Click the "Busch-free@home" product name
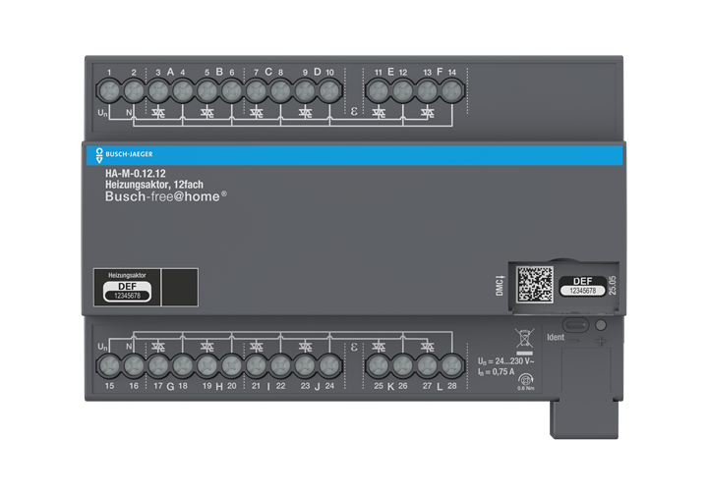This screenshot has width=708, height=495. [x=166, y=196]
